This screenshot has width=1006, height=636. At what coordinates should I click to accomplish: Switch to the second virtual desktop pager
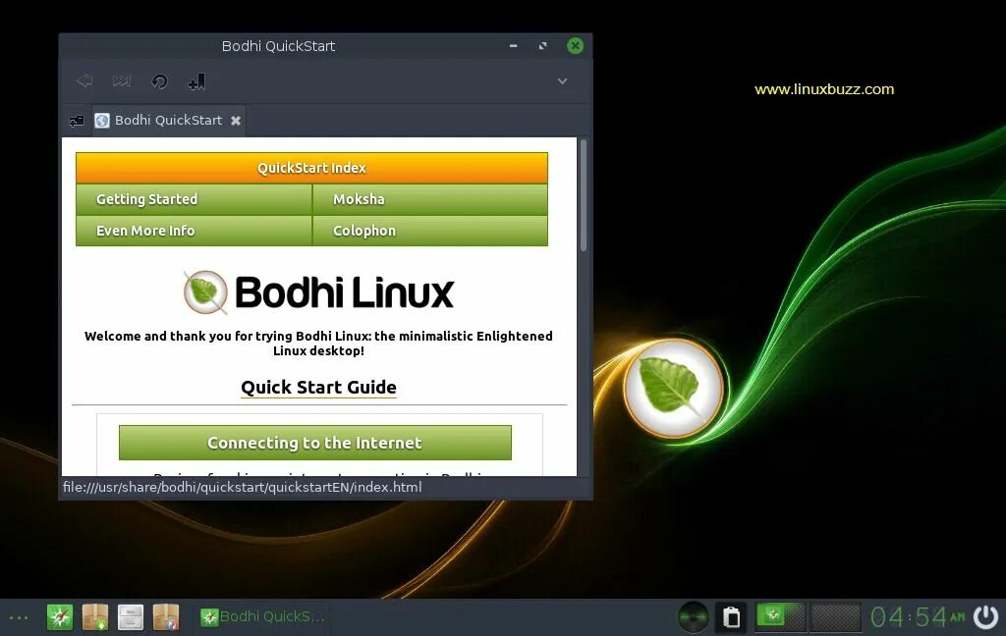(835, 617)
